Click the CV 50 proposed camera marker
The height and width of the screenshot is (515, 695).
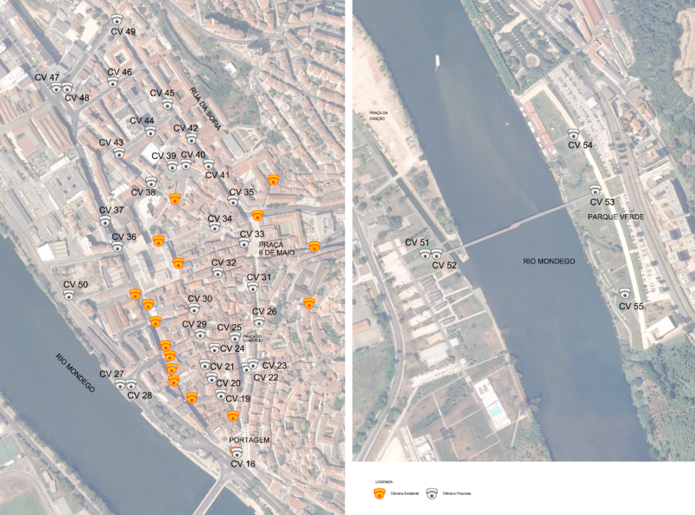pos(69,295)
